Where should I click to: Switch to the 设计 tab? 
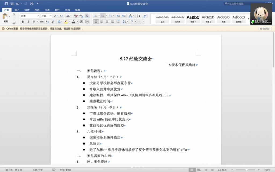coord(27,10)
